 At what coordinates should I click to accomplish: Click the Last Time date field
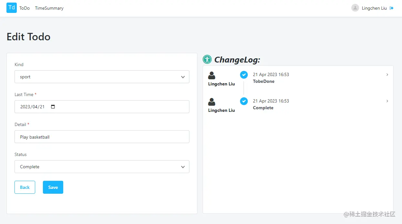coord(102,107)
